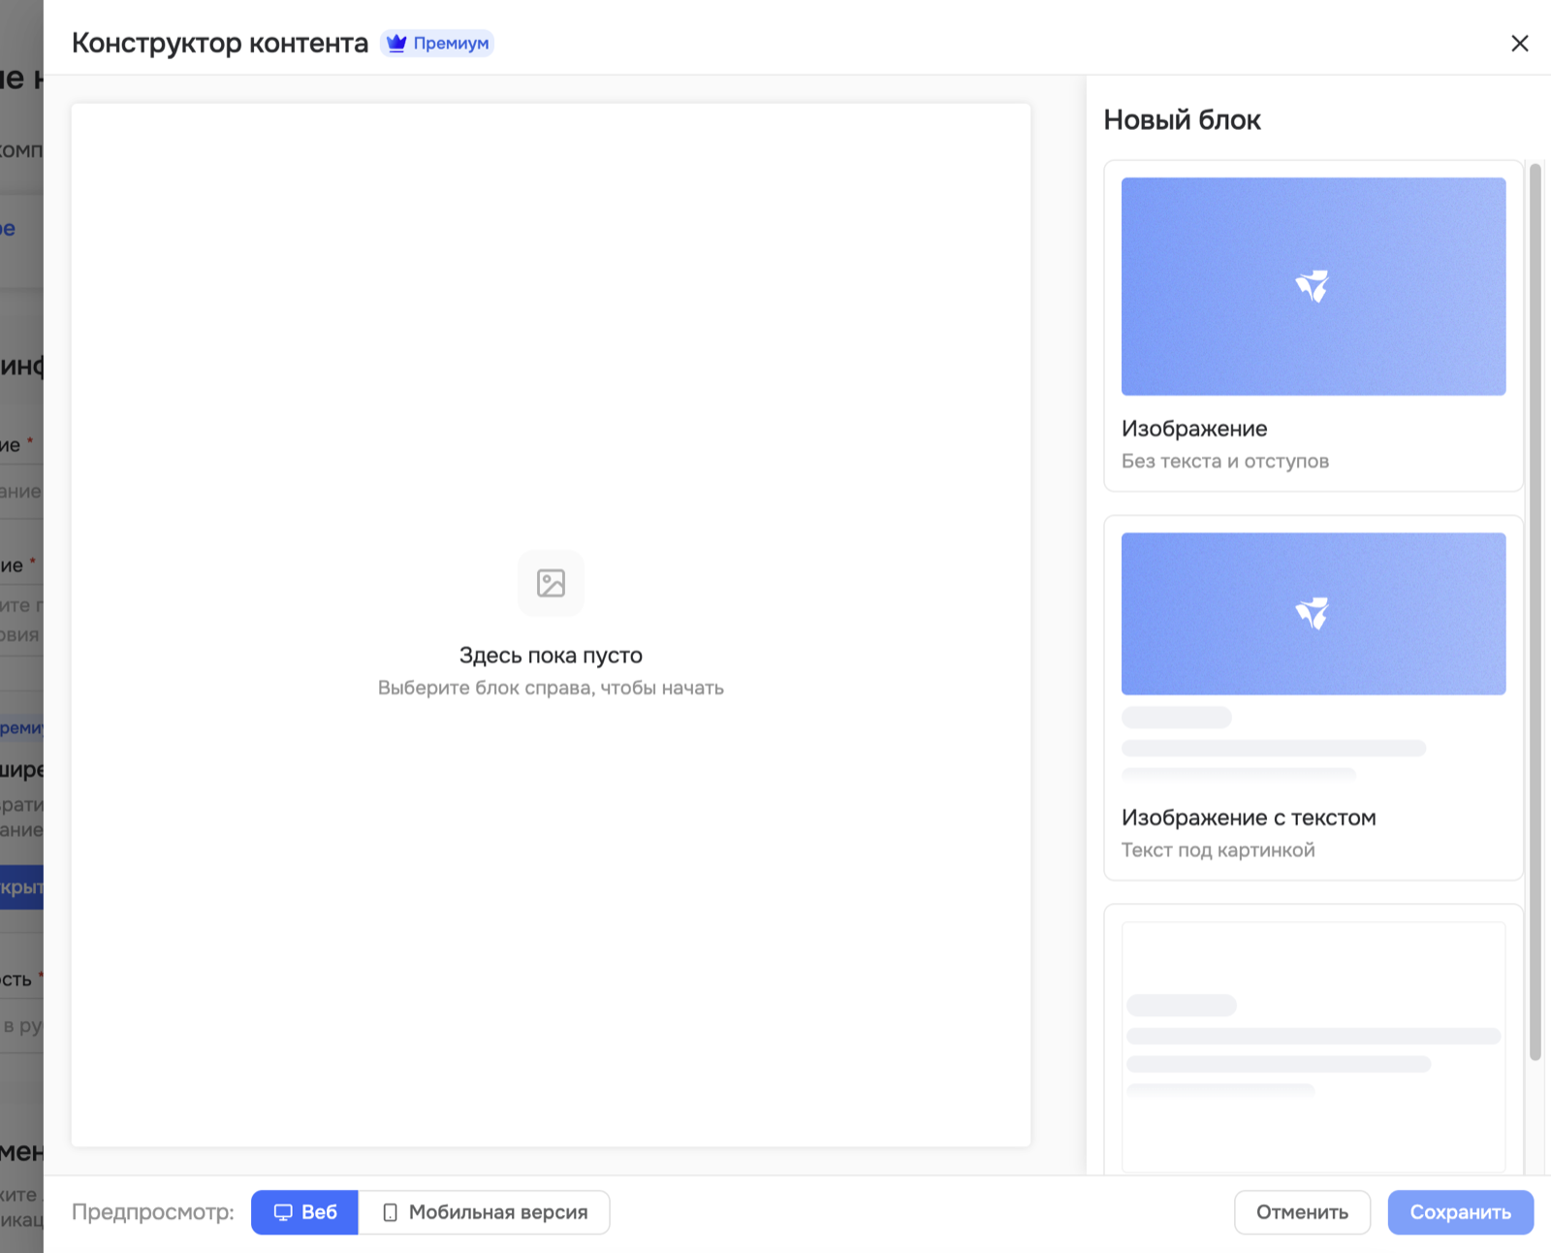Viewport: 1551px width, 1253px height.
Task: Click the Сохранить button
Action: 1460,1212
